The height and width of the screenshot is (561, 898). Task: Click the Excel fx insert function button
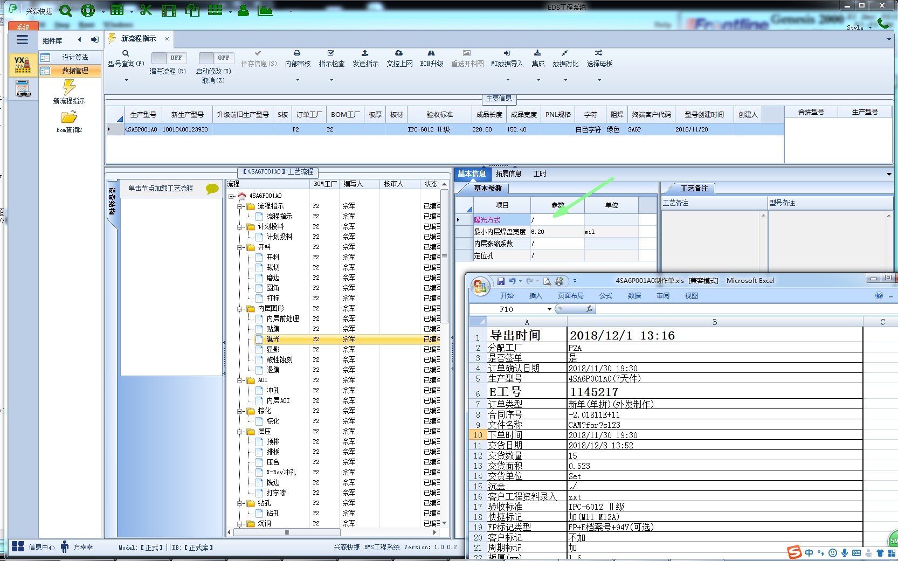click(590, 309)
